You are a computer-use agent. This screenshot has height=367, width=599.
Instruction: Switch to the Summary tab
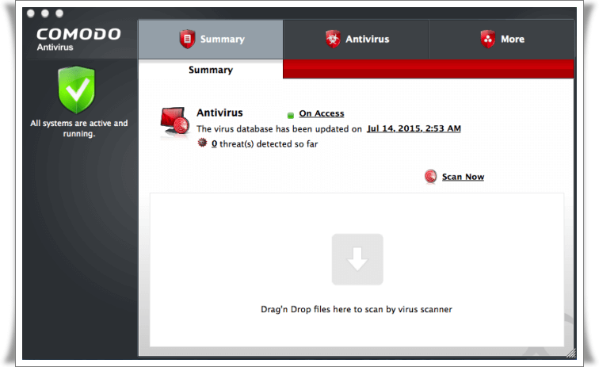(x=211, y=39)
